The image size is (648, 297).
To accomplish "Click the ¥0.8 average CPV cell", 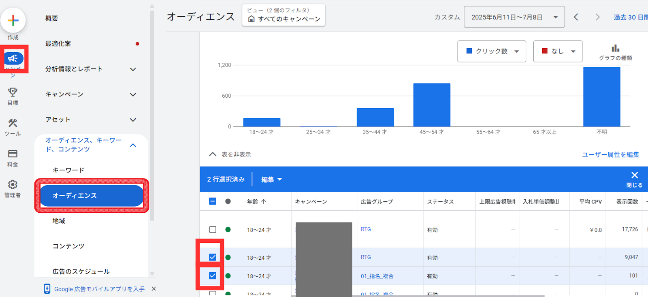I will pyautogui.click(x=596, y=230).
